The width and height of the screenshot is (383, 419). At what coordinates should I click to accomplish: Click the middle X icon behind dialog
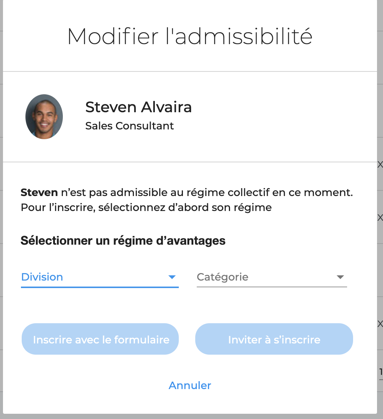(x=380, y=217)
